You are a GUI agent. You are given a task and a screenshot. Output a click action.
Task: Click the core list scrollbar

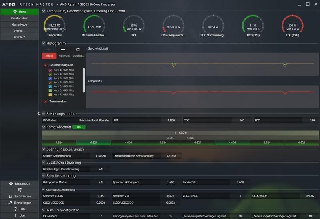(84, 80)
